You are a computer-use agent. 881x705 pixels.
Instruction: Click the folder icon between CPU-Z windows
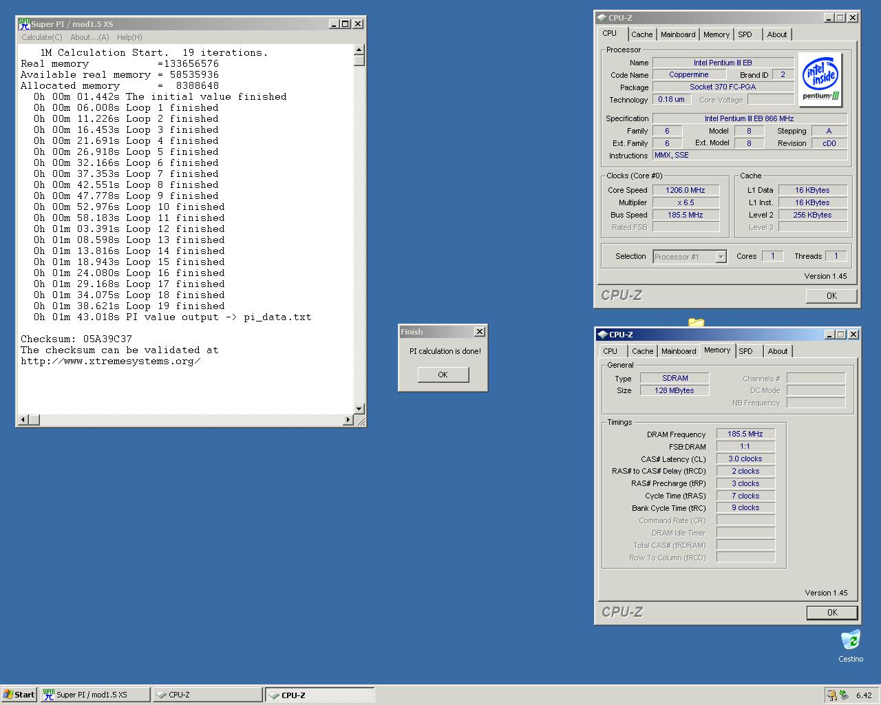(x=696, y=322)
